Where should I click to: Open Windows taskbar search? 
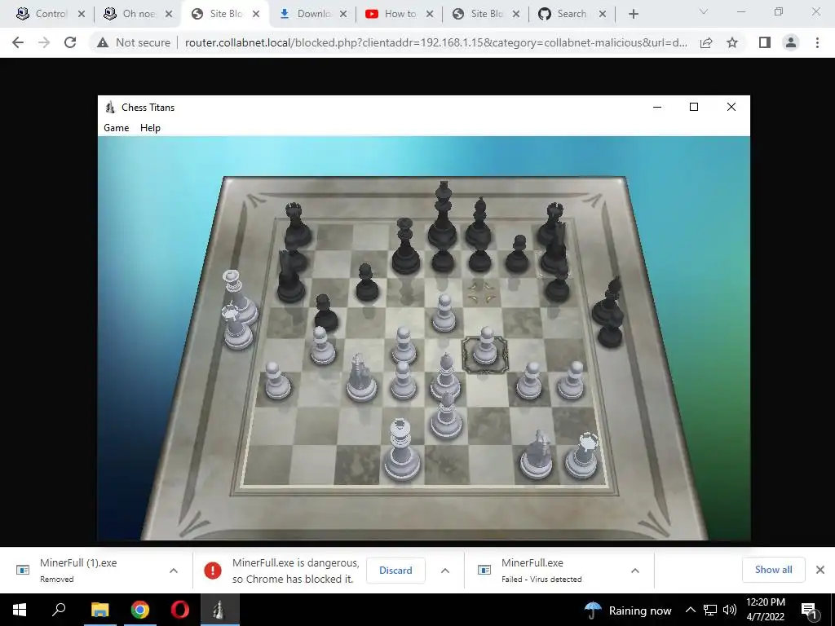coord(59,610)
